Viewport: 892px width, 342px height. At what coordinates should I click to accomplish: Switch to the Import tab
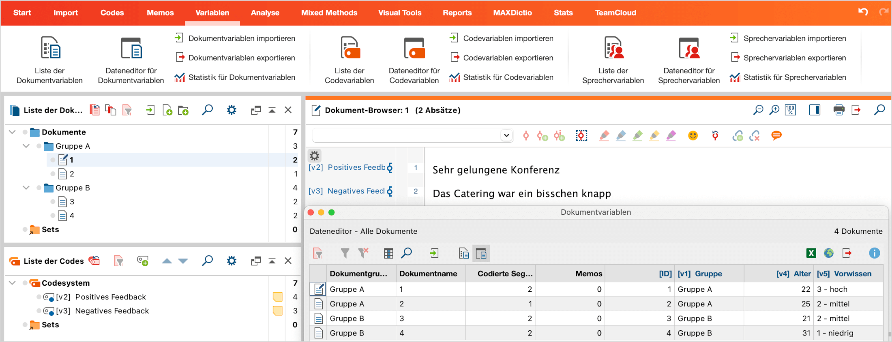(x=65, y=13)
